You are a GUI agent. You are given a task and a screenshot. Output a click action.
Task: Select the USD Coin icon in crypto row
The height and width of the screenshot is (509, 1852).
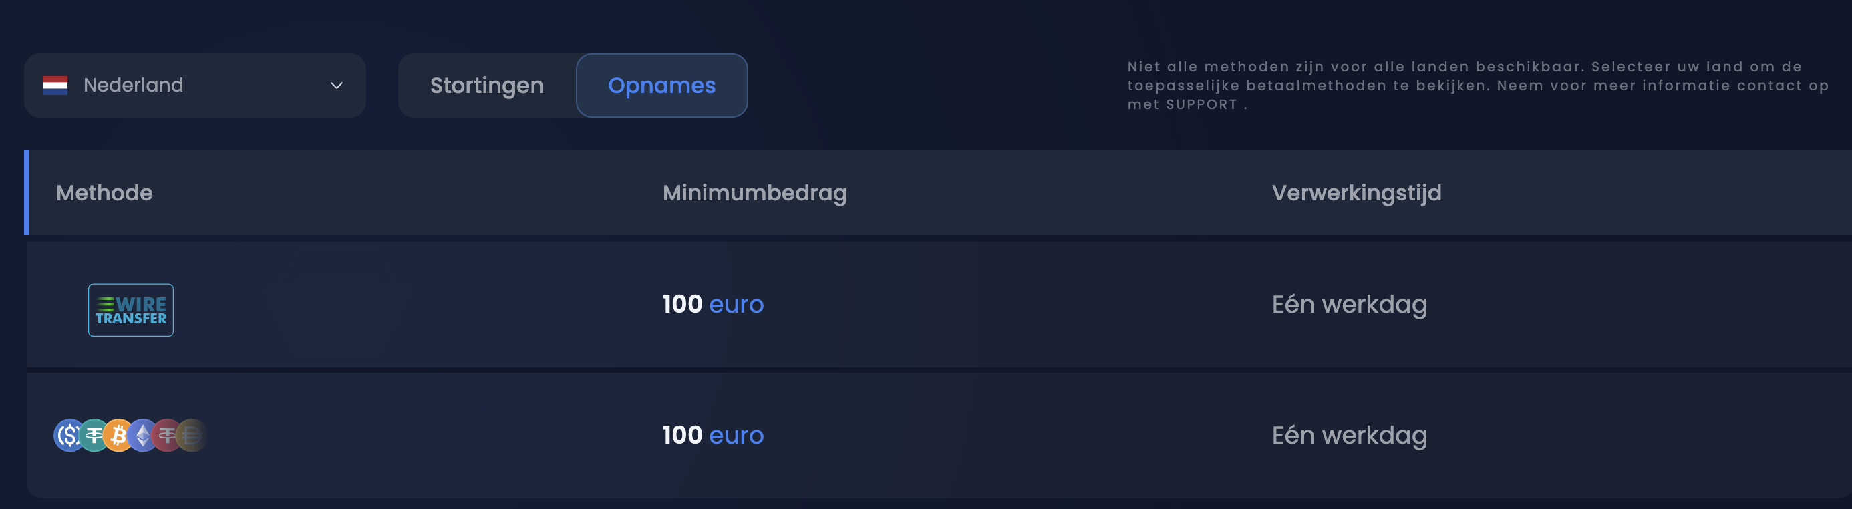click(68, 435)
